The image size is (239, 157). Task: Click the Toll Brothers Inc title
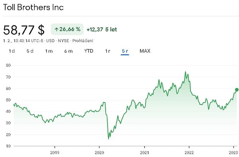pyautogui.click(x=33, y=7)
